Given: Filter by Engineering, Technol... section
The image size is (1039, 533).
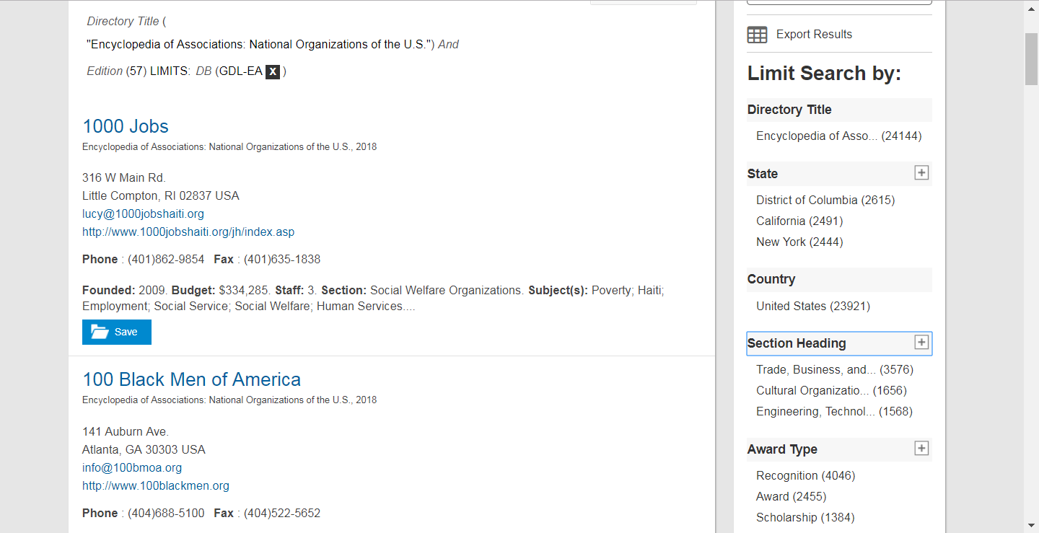Looking at the screenshot, I should tap(834, 411).
